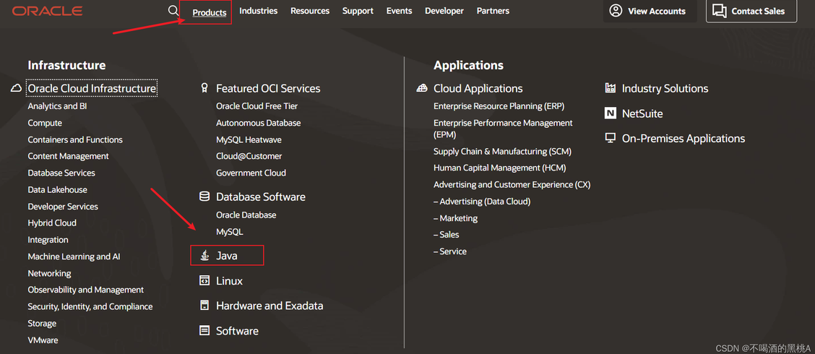815x354 pixels.
Task: Open Enterprise Performance Management (EPM)
Action: [x=503, y=129]
